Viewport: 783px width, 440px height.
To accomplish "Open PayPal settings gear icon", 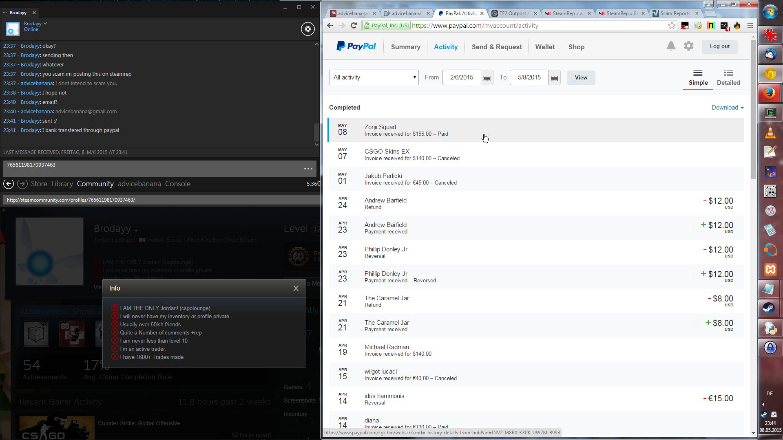I will [688, 46].
